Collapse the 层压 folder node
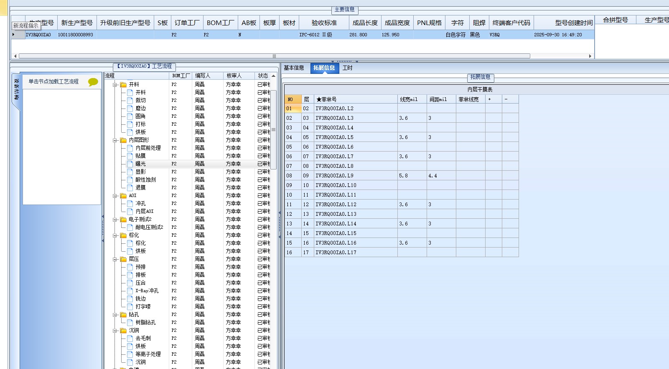 click(x=115, y=259)
